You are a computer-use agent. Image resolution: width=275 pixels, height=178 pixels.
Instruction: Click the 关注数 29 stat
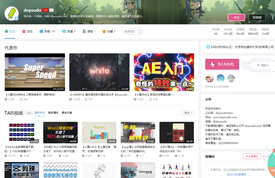pos(216,32)
